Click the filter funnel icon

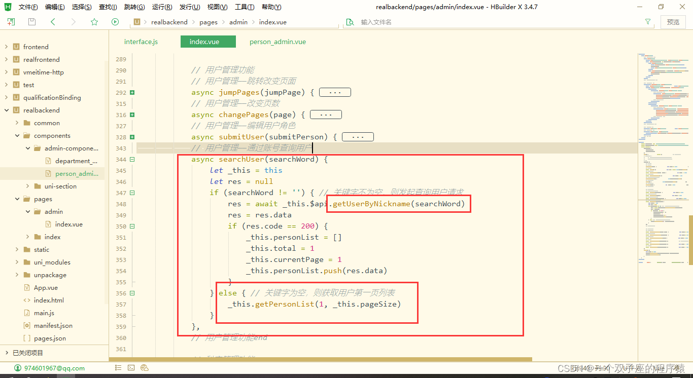648,22
